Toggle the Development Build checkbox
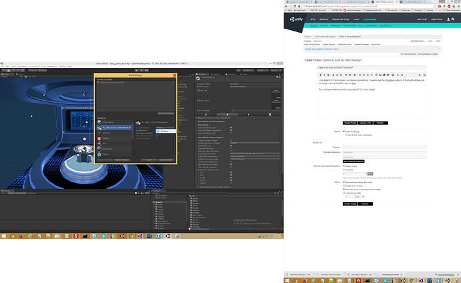 pos(157,133)
